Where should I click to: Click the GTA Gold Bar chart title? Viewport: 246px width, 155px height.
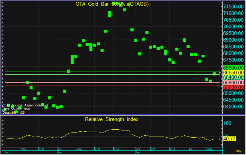tap(112, 4)
